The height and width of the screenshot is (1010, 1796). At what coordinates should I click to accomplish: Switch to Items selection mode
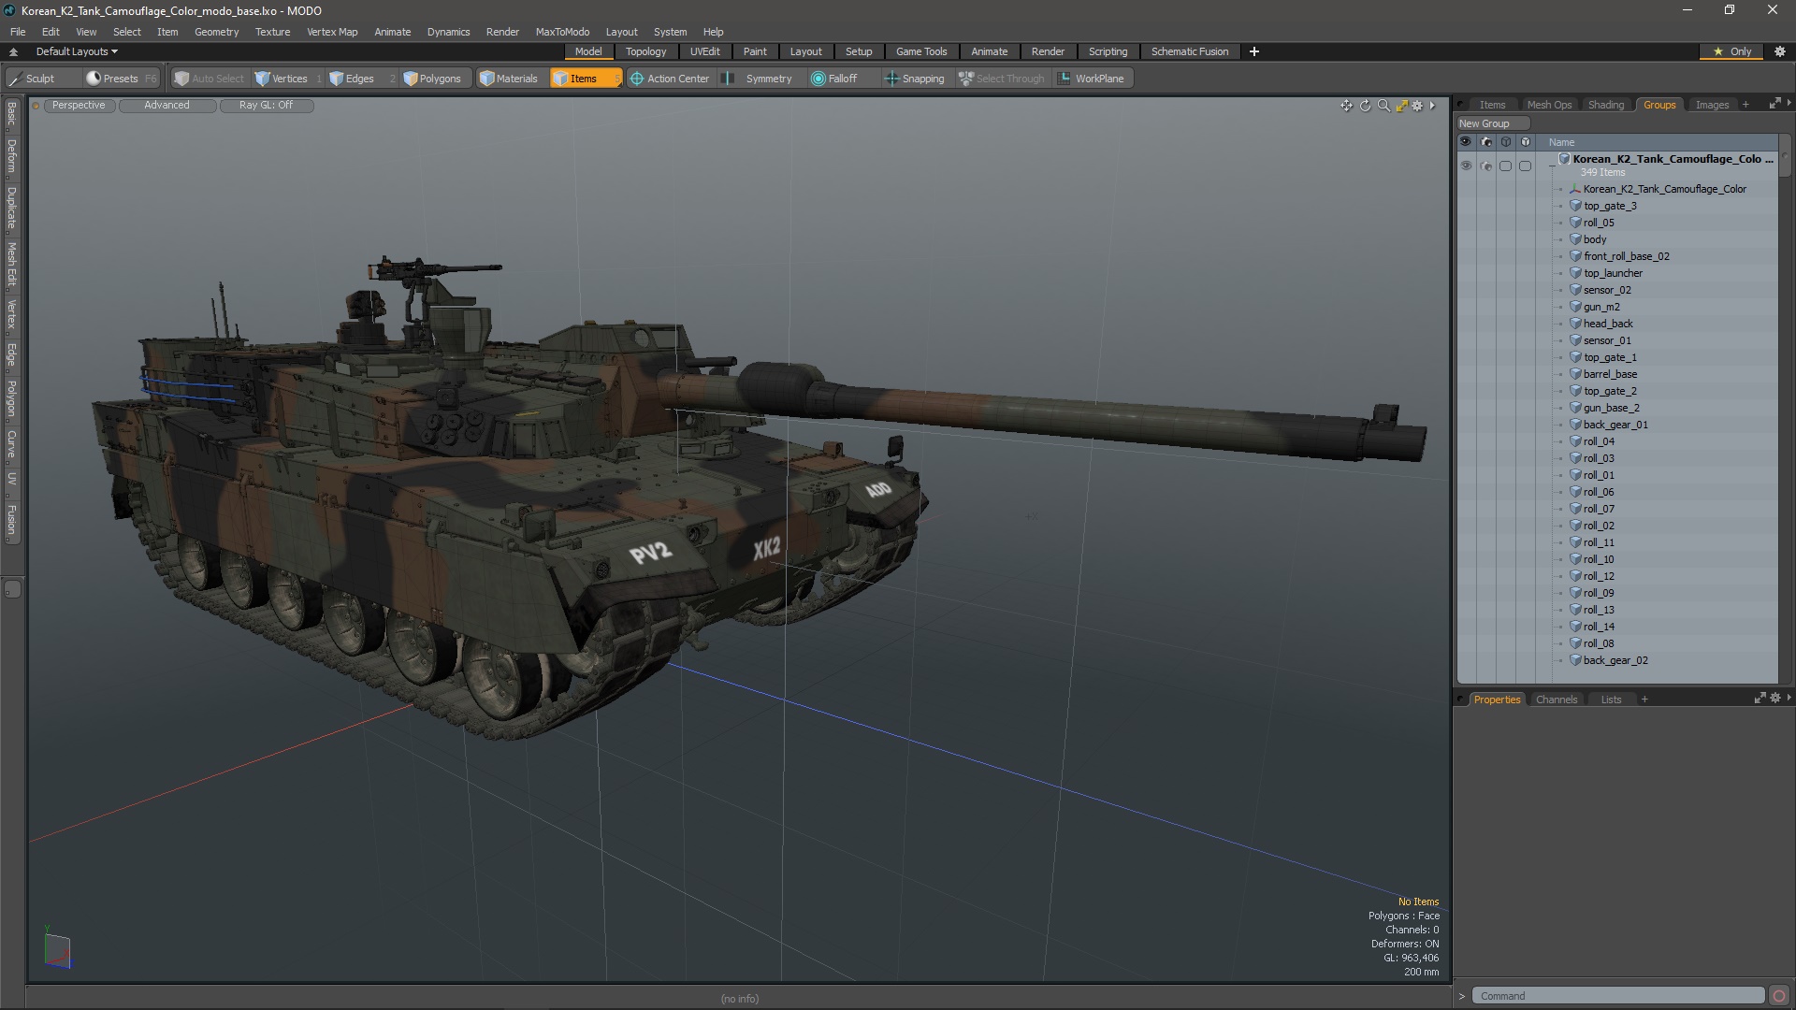[585, 79]
